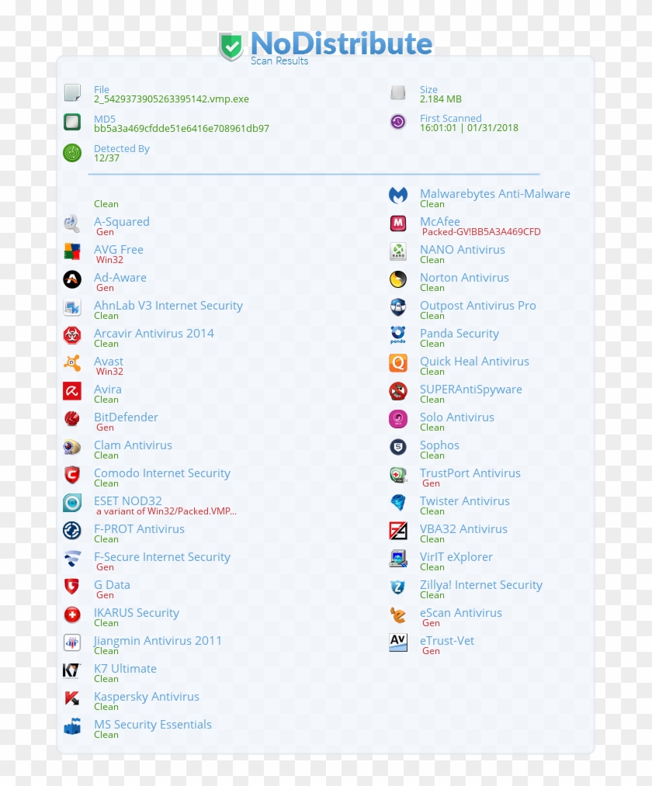
Task: Click the Detected By radar icon
Action: click(72, 153)
